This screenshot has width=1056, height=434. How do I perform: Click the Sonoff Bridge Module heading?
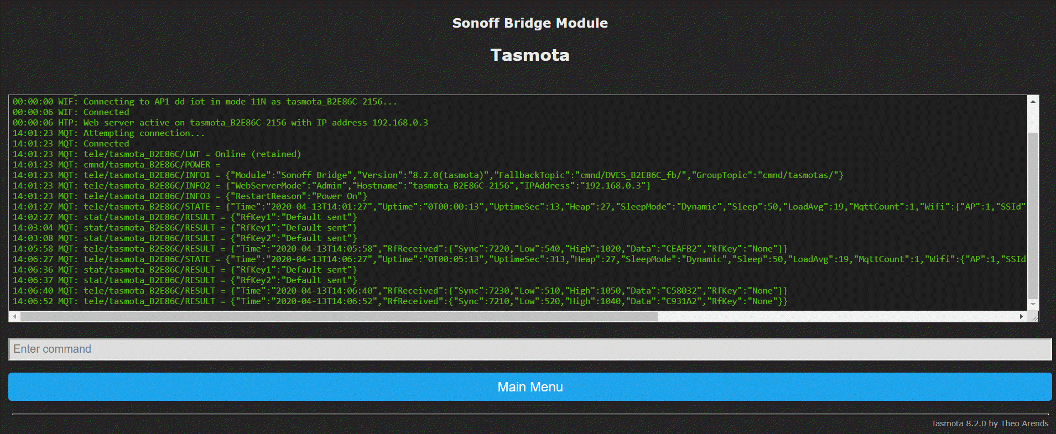pyautogui.click(x=529, y=23)
